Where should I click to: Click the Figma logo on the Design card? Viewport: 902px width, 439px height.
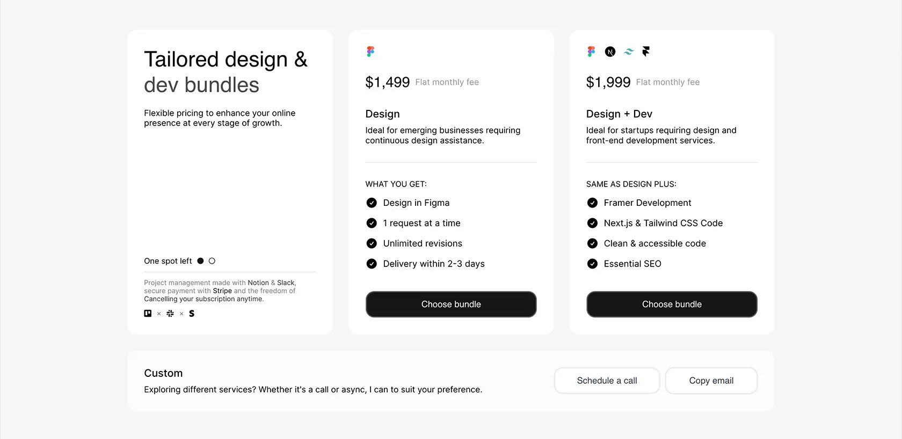(370, 51)
